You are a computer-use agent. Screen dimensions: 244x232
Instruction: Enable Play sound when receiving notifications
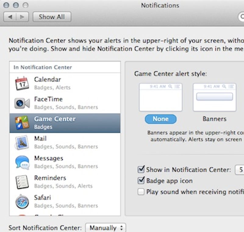pos(141,192)
